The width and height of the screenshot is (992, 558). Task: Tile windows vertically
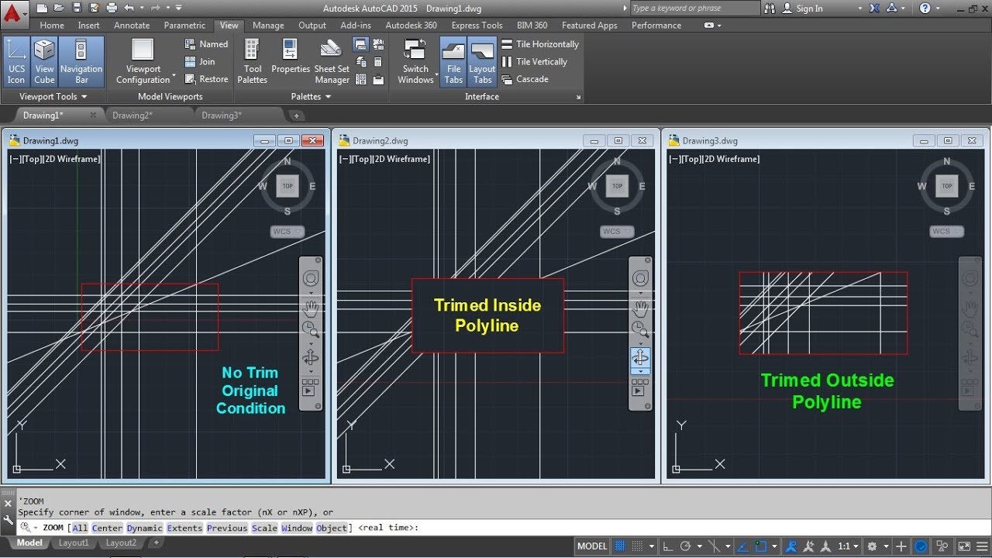click(x=534, y=61)
